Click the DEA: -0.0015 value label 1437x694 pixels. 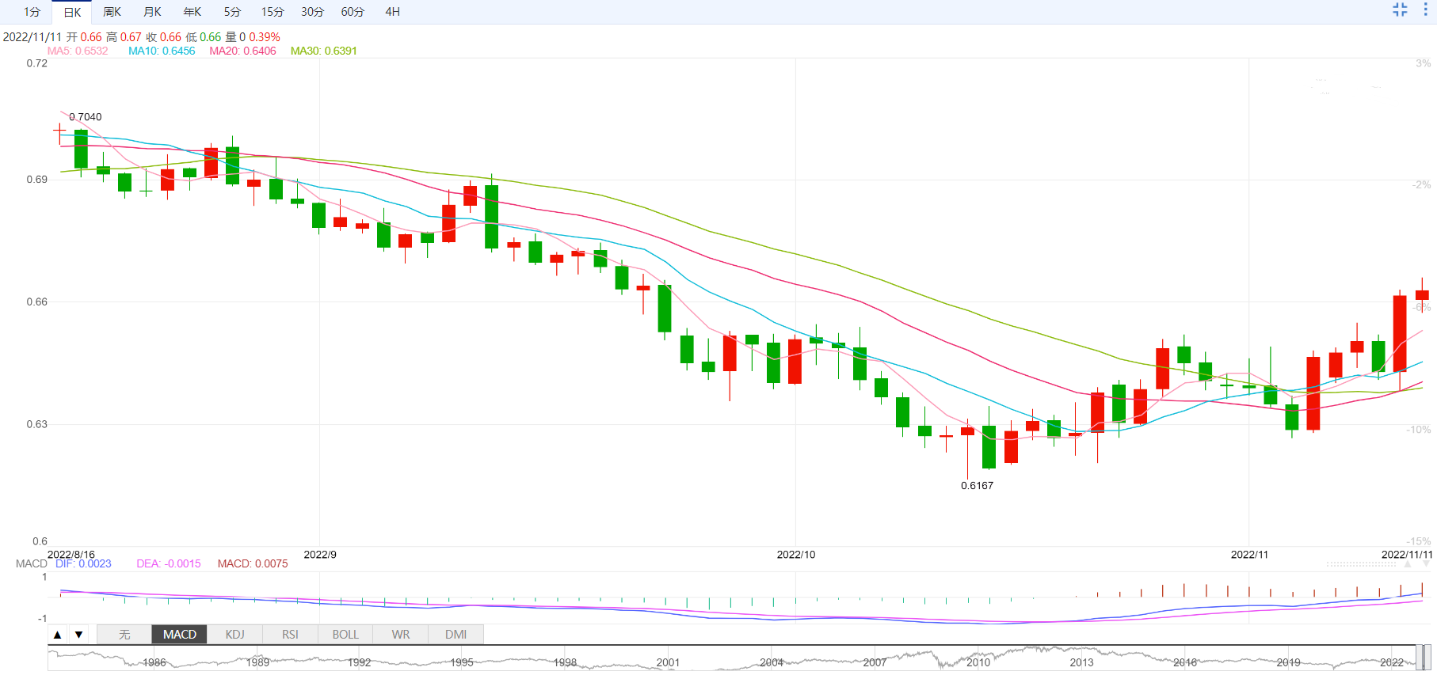tap(169, 563)
